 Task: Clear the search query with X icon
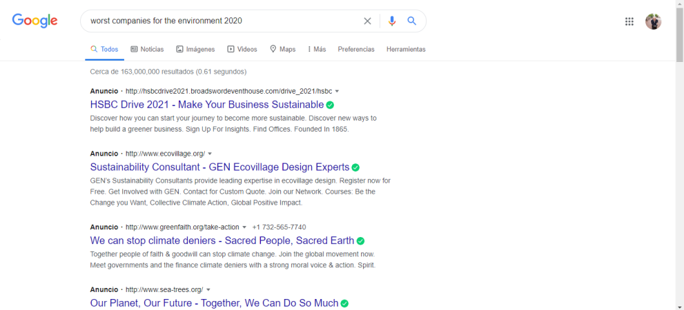coord(367,21)
